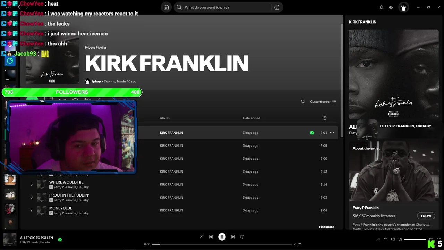Click Find more below the track list
This screenshot has height=250, width=444.
click(x=326, y=227)
